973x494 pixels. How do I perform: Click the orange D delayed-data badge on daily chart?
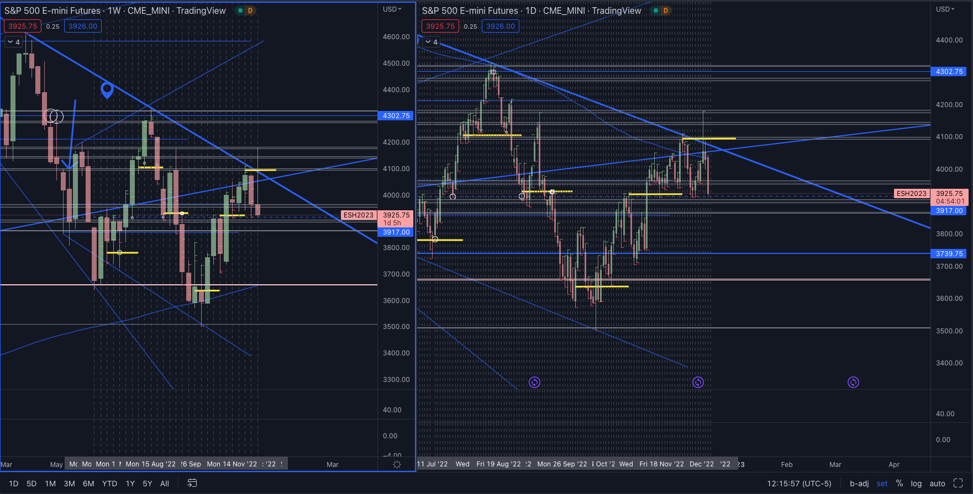click(x=666, y=10)
